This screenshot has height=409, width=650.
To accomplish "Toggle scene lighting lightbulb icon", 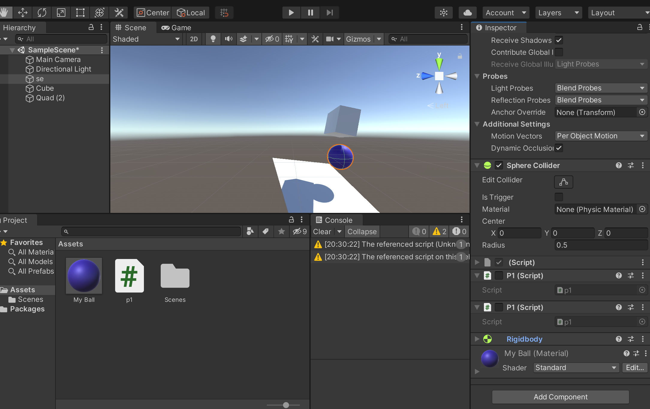I will coord(213,39).
